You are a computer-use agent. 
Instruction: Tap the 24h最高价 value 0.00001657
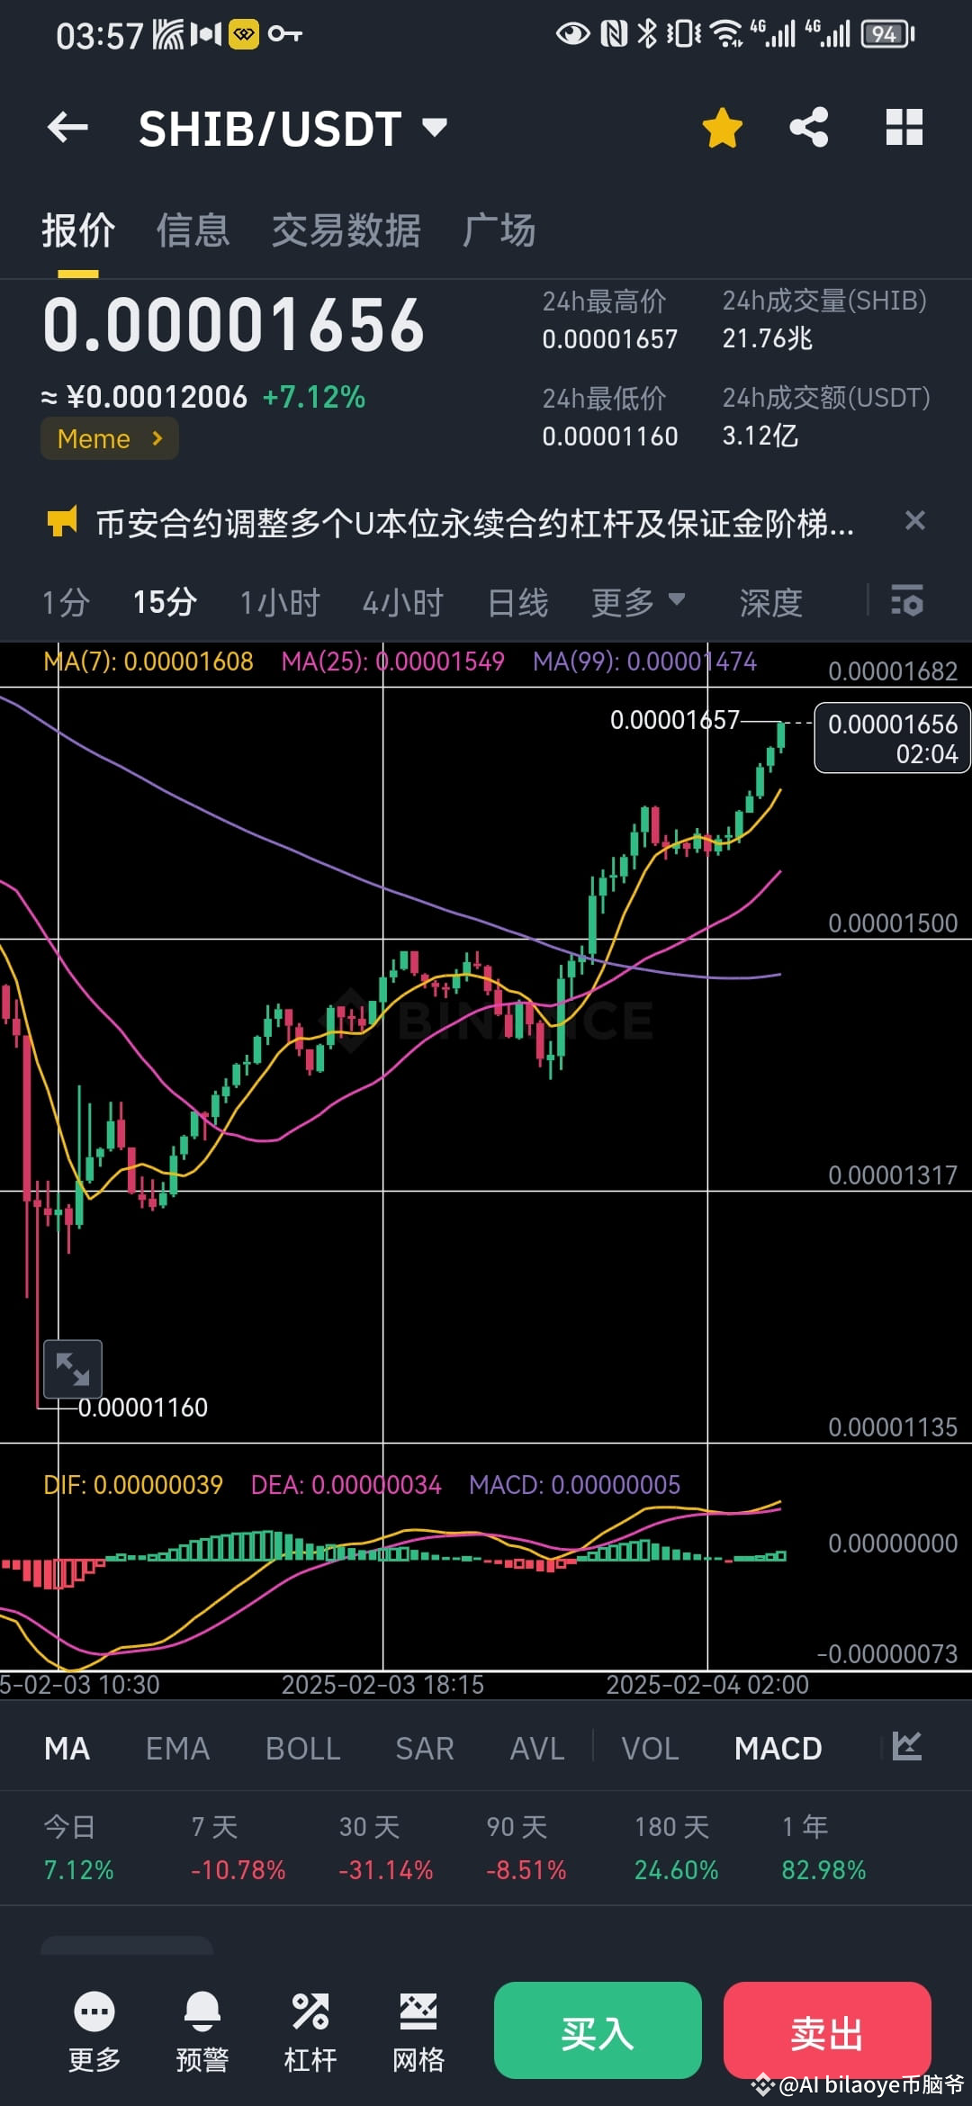pyautogui.click(x=609, y=339)
